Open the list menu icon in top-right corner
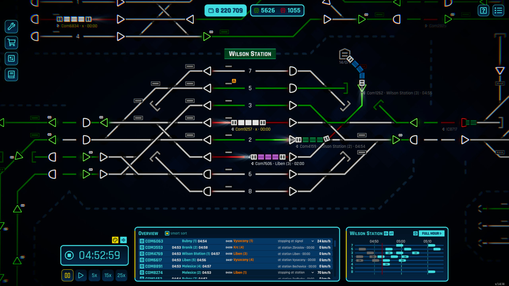Image resolution: width=509 pixels, height=286 pixels. coord(498,10)
